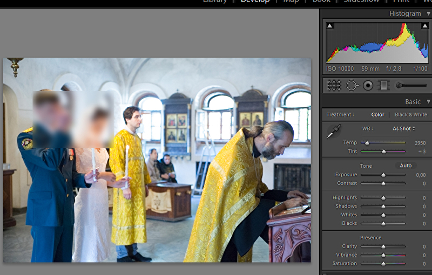Screen dimensions: 432x275
Task: Collapse the Histogram panel
Action: point(428,13)
